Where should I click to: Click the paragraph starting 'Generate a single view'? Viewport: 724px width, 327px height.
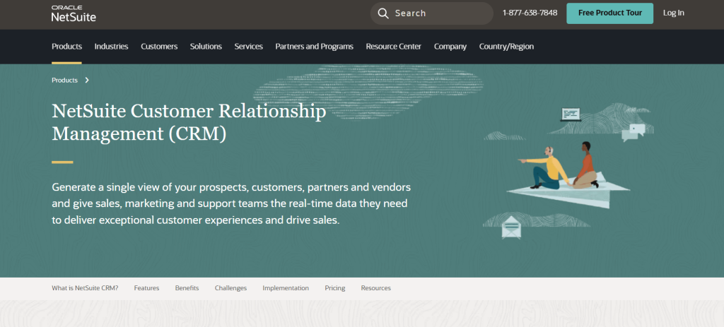231,204
